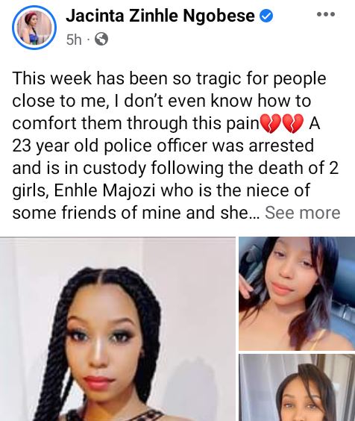Viewport: 355px width, 421px height.
Task: Open the three-dot post options menu
Action: pos(326,14)
